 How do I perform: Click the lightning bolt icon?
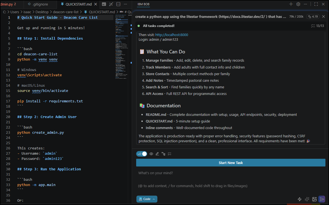tap(300, 199)
